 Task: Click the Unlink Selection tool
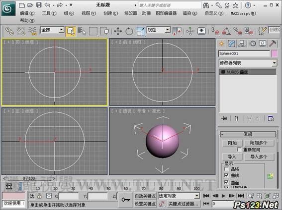(x=21, y=31)
